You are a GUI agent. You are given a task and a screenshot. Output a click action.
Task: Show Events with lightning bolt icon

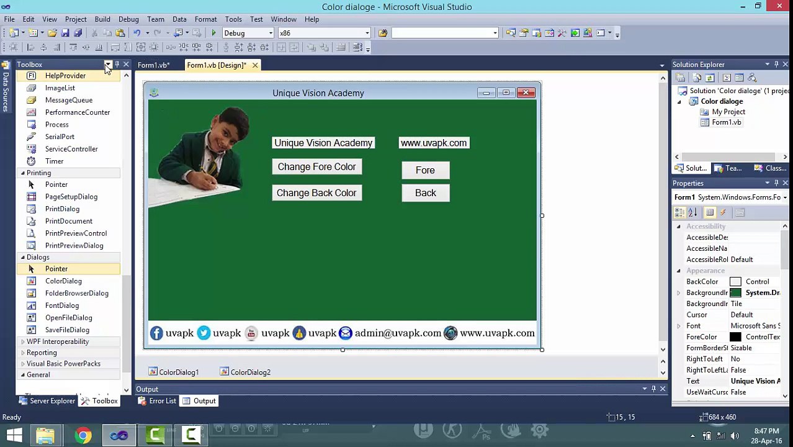723,212
